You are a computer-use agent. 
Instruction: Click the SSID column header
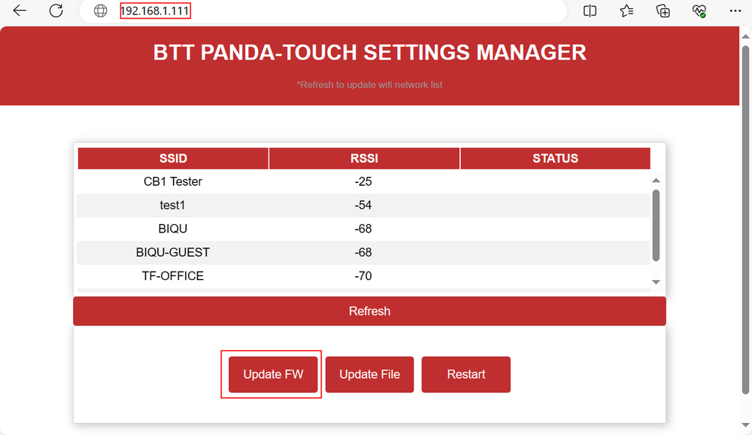pos(173,158)
